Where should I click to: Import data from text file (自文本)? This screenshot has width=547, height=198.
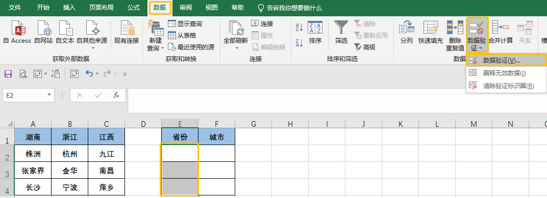pyautogui.click(x=65, y=32)
